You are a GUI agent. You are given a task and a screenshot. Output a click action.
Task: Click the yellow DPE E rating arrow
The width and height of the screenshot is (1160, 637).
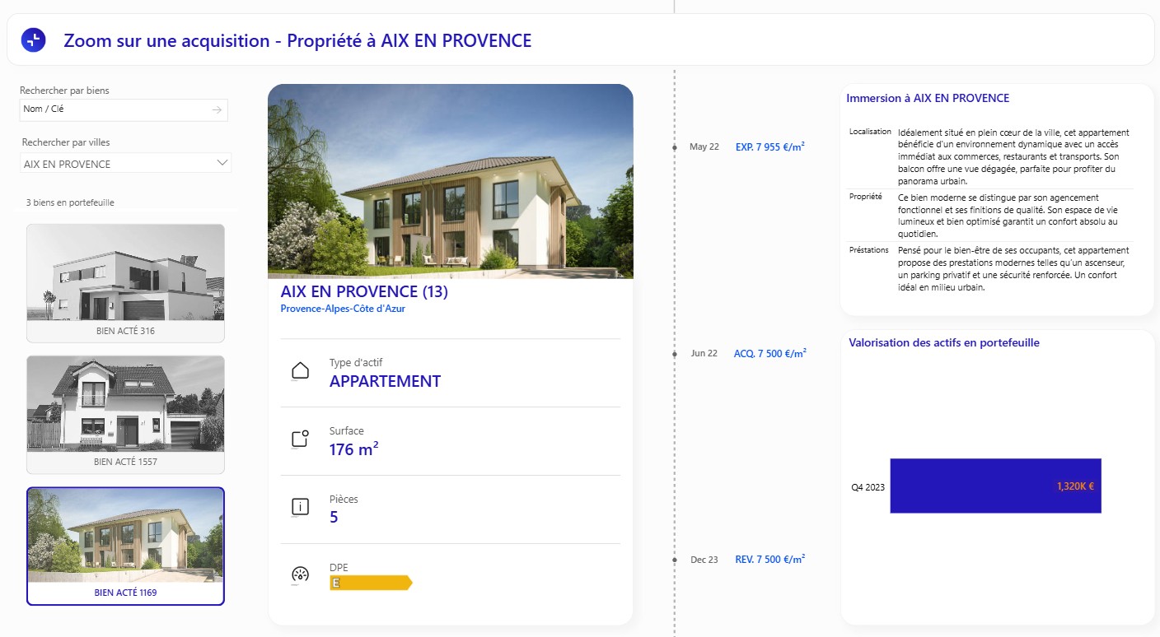point(371,583)
